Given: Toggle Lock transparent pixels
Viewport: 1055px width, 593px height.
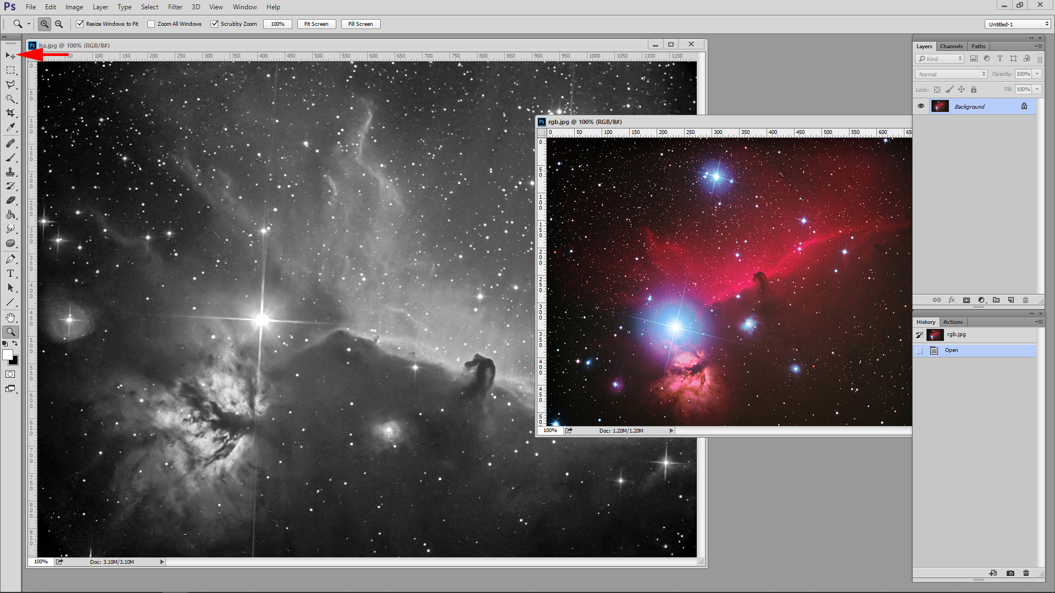Looking at the screenshot, I should point(937,89).
